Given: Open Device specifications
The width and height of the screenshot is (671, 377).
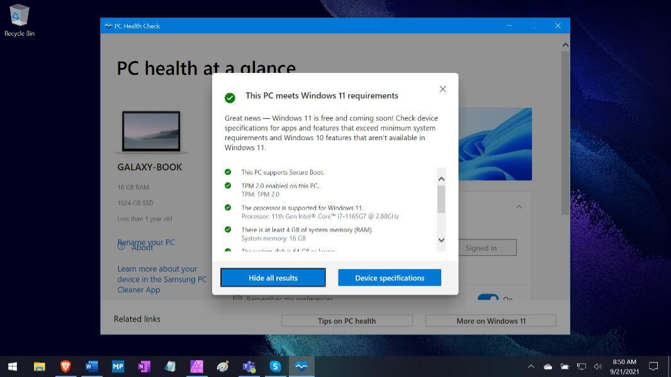Looking at the screenshot, I should pyautogui.click(x=390, y=278).
